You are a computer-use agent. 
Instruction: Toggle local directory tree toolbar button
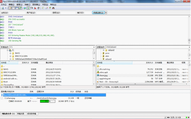coord(13,8)
